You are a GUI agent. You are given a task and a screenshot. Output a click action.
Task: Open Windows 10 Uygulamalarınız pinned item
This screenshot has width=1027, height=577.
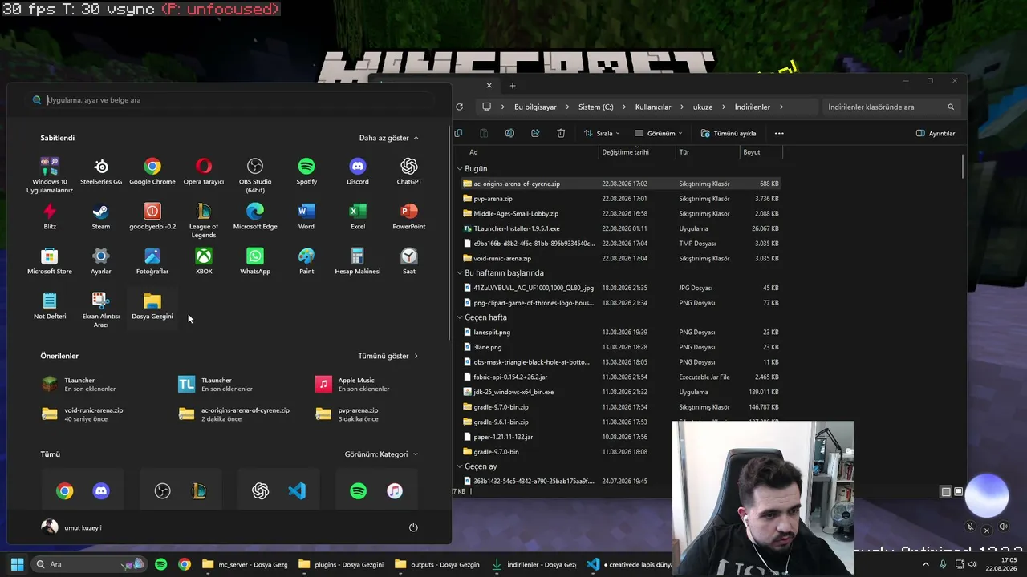[50, 175]
